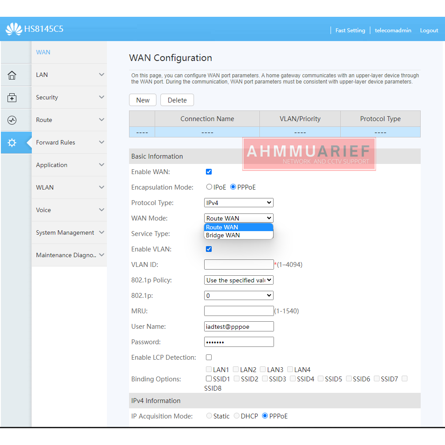Open the 802.1p Policy dropdown
This screenshot has height=445, width=445.
click(239, 280)
